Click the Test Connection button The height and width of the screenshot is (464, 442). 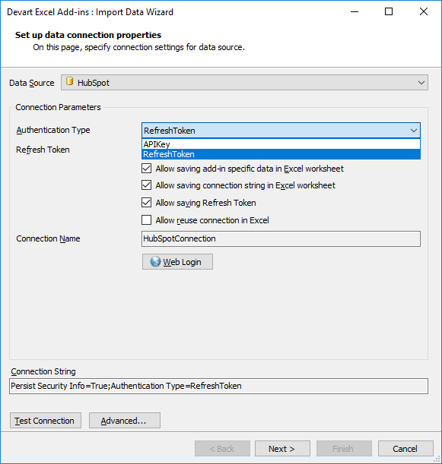(46, 421)
